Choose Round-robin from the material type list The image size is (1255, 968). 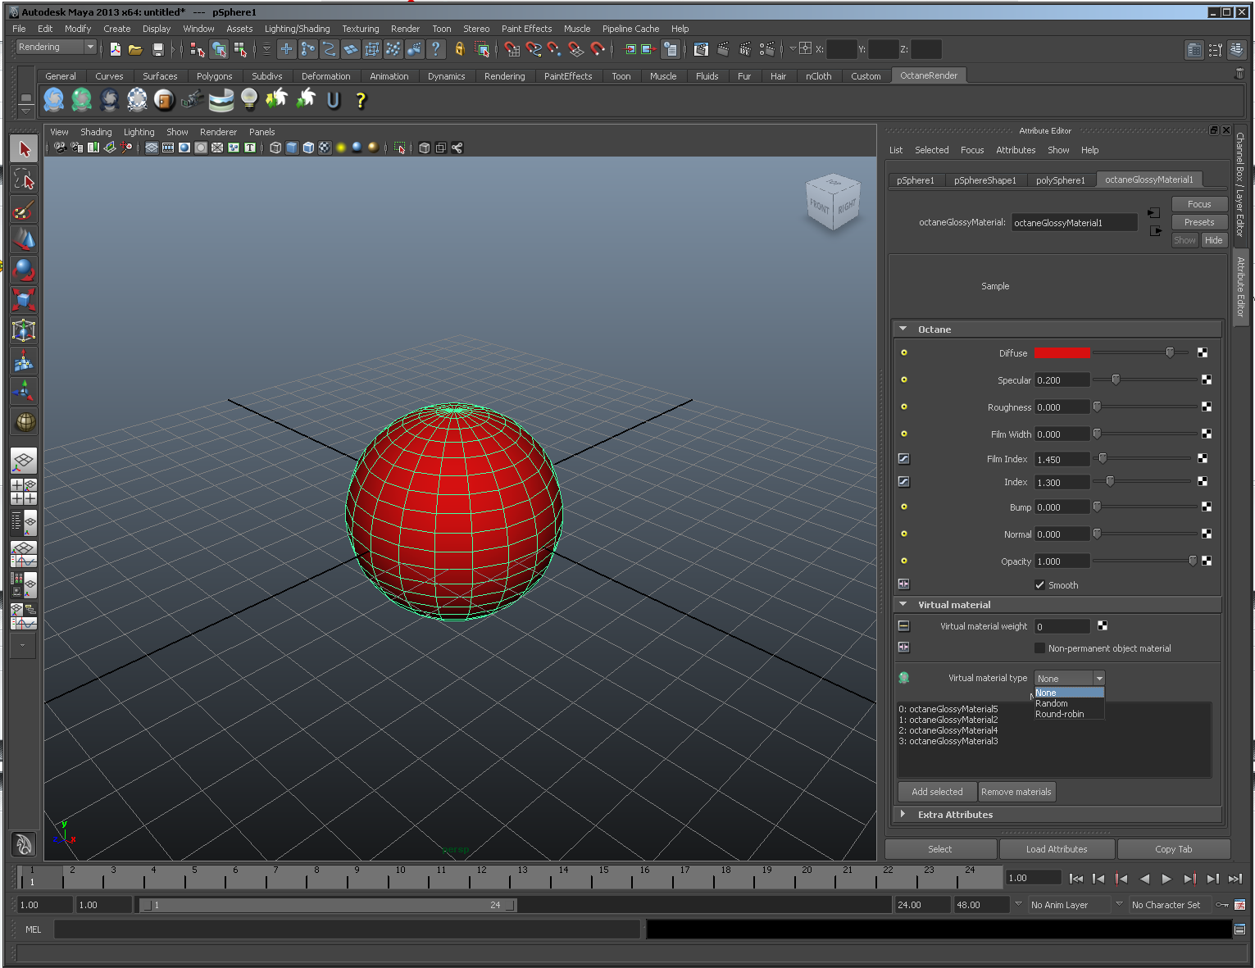click(1070, 714)
